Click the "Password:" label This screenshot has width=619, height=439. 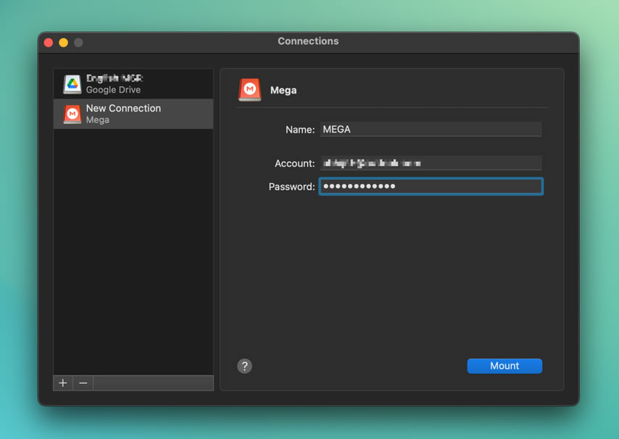(291, 187)
